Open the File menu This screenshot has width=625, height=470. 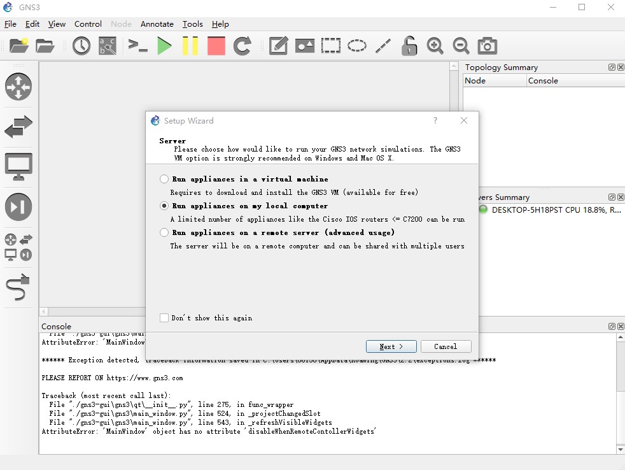[x=10, y=24]
